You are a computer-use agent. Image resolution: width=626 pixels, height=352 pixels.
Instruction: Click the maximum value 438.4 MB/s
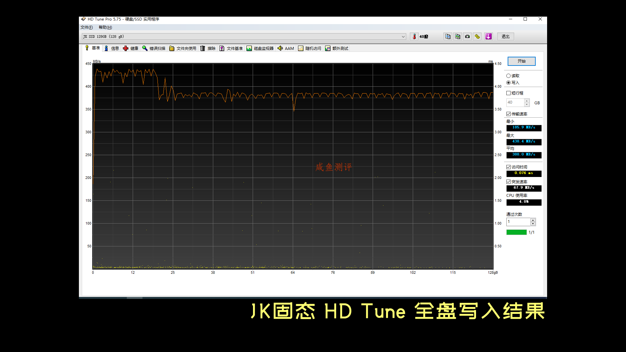[x=524, y=142]
